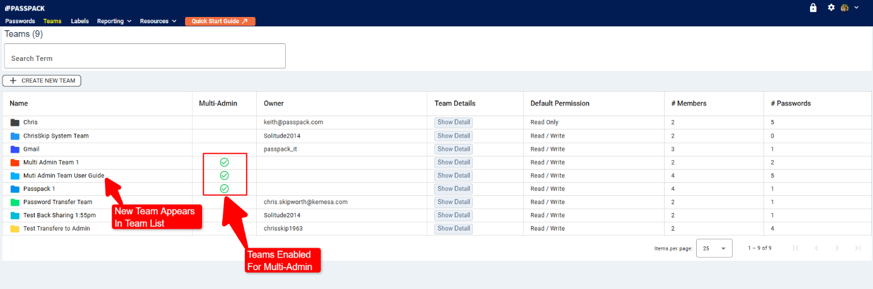873x289 pixels.
Task: Go to first page of results
Action: (796, 248)
